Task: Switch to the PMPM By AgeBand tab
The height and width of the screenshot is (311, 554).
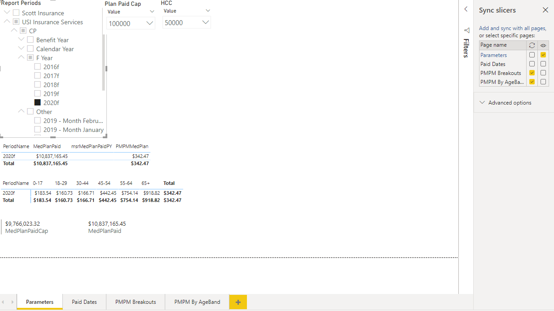Action: point(197,302)
